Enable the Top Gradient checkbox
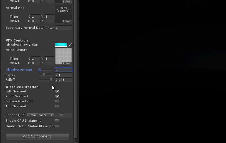 pos(57,106)
